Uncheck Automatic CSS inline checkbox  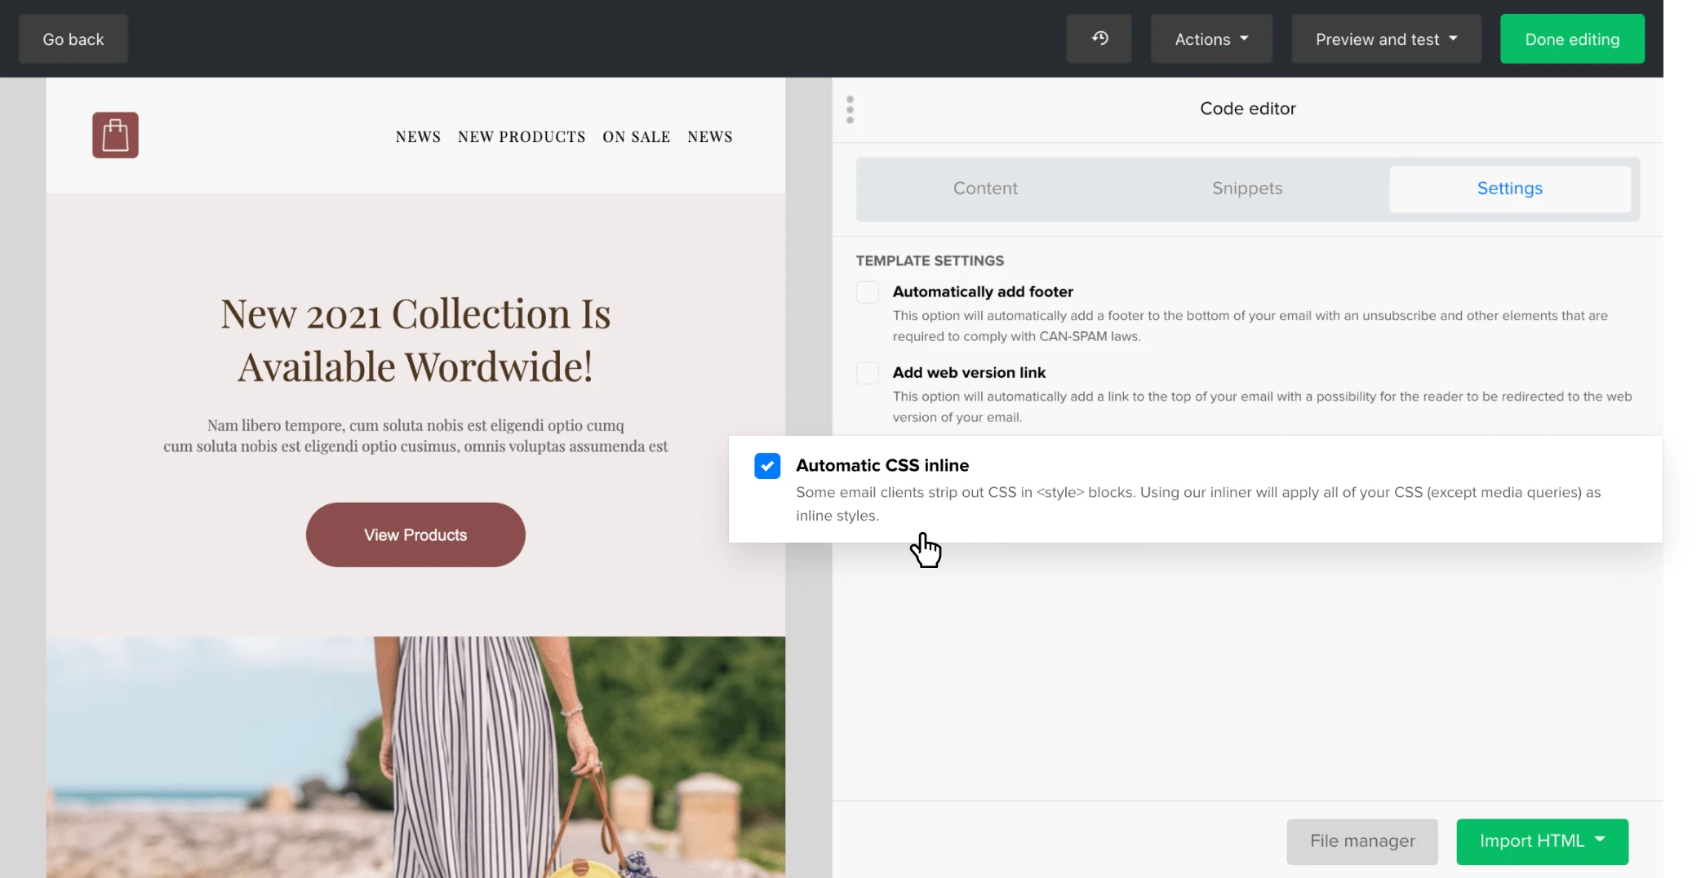767,466
